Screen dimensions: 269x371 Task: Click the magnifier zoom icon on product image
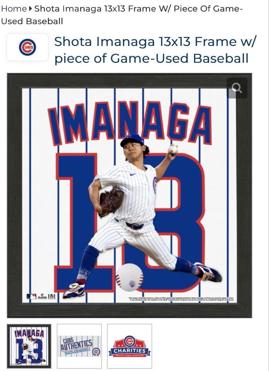click(237, 88)
